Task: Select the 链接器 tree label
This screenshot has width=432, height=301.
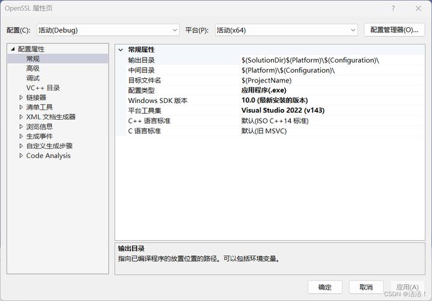Action: 36,98
